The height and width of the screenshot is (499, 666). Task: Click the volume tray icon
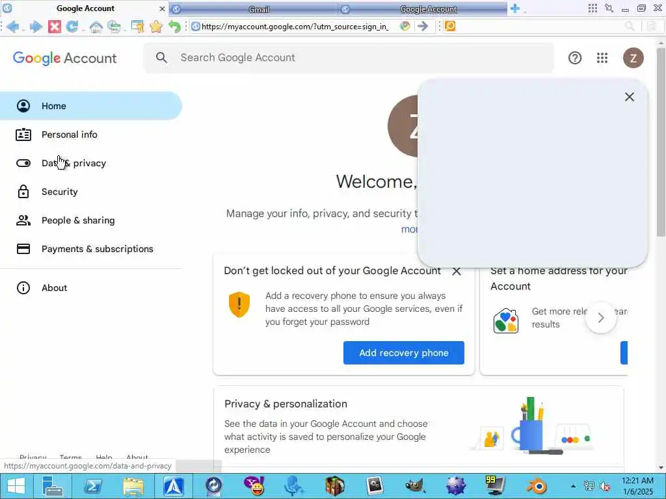click(x=605, y=486)
